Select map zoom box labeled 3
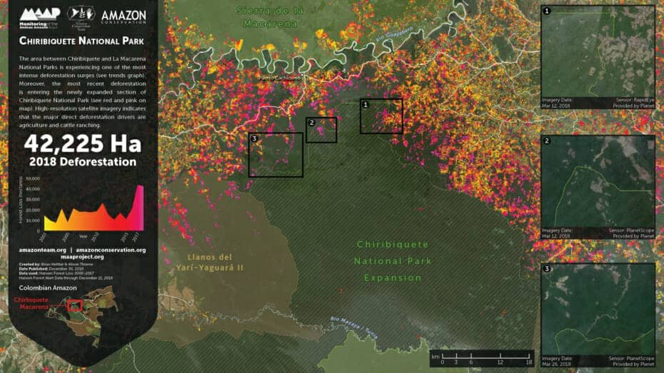664x373 pixels. (276, 155)
